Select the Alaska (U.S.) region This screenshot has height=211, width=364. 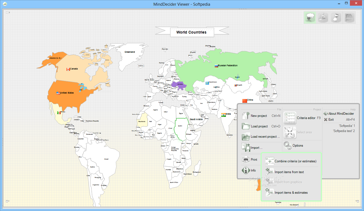[55, 58]
